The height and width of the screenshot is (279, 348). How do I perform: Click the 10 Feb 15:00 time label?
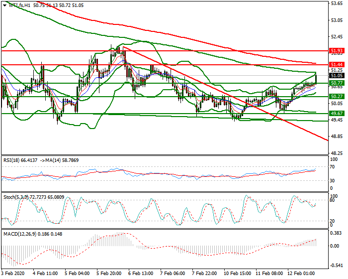pyautogui.click(x=237, y=273)
